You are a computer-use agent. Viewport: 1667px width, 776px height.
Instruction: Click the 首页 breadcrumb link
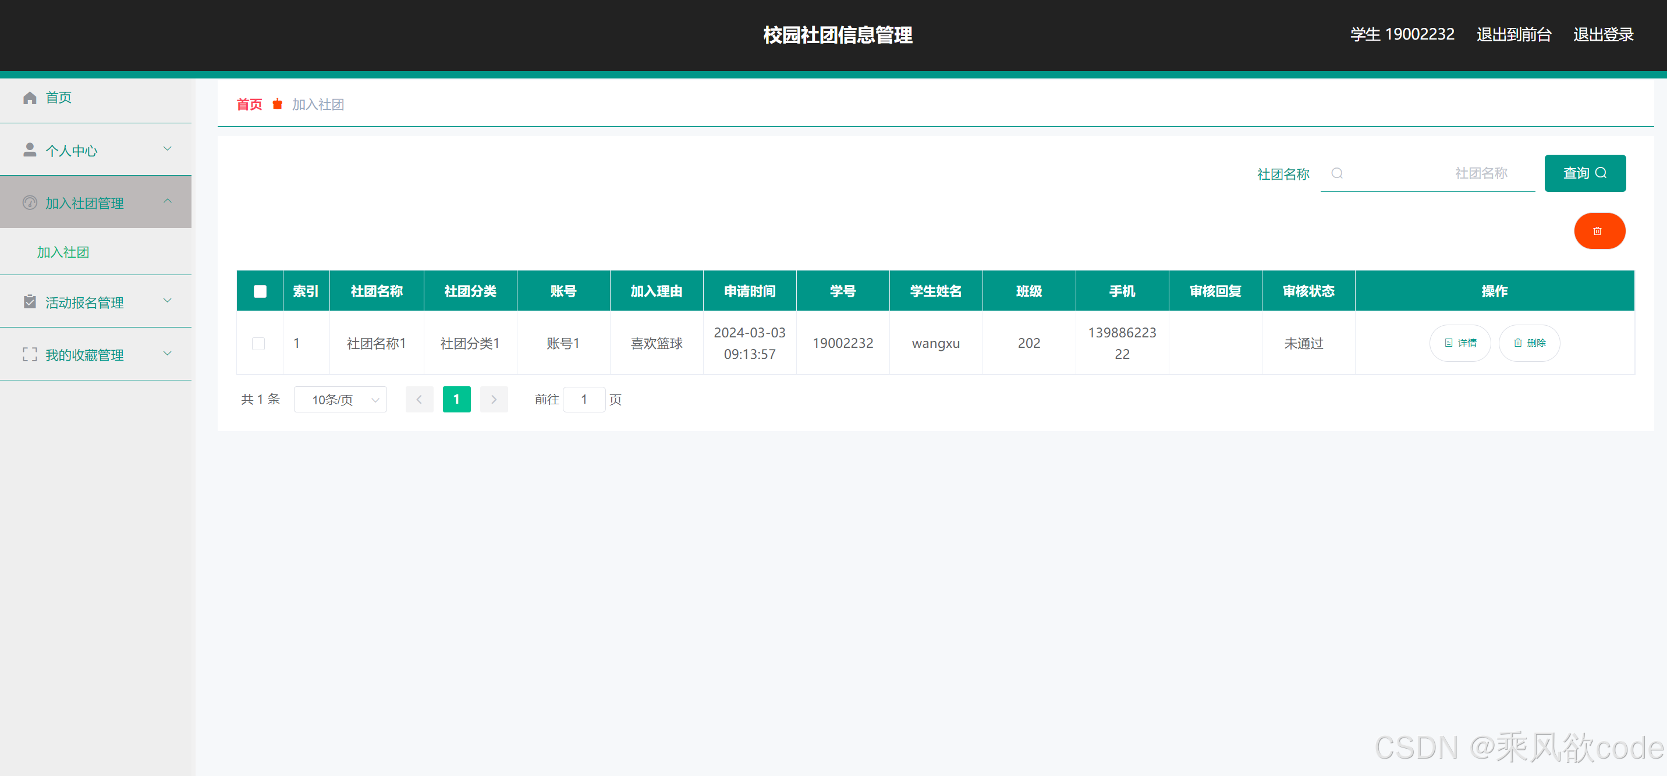249,104
